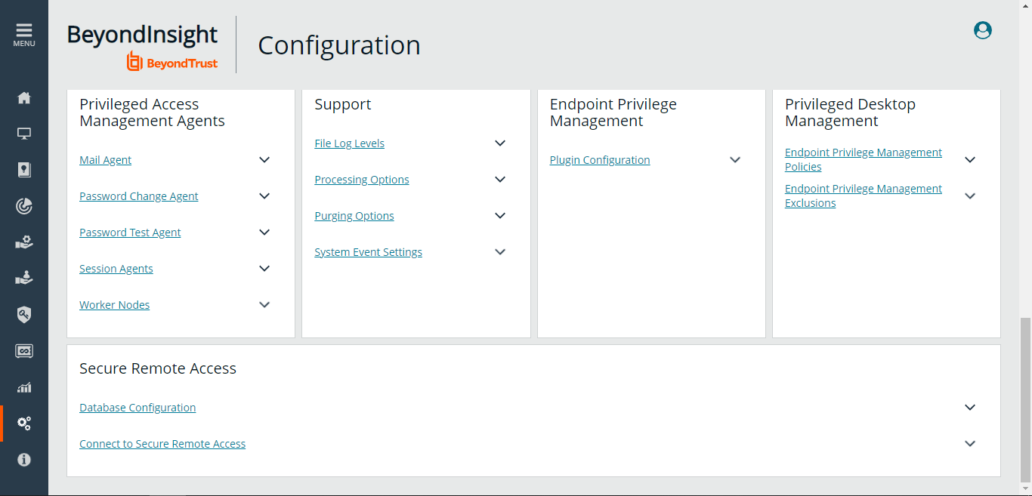Screen dimensions: 1032x496
Task: Open the Password Change Agent link
Action: pyautogui.click(x=139, y=196)
